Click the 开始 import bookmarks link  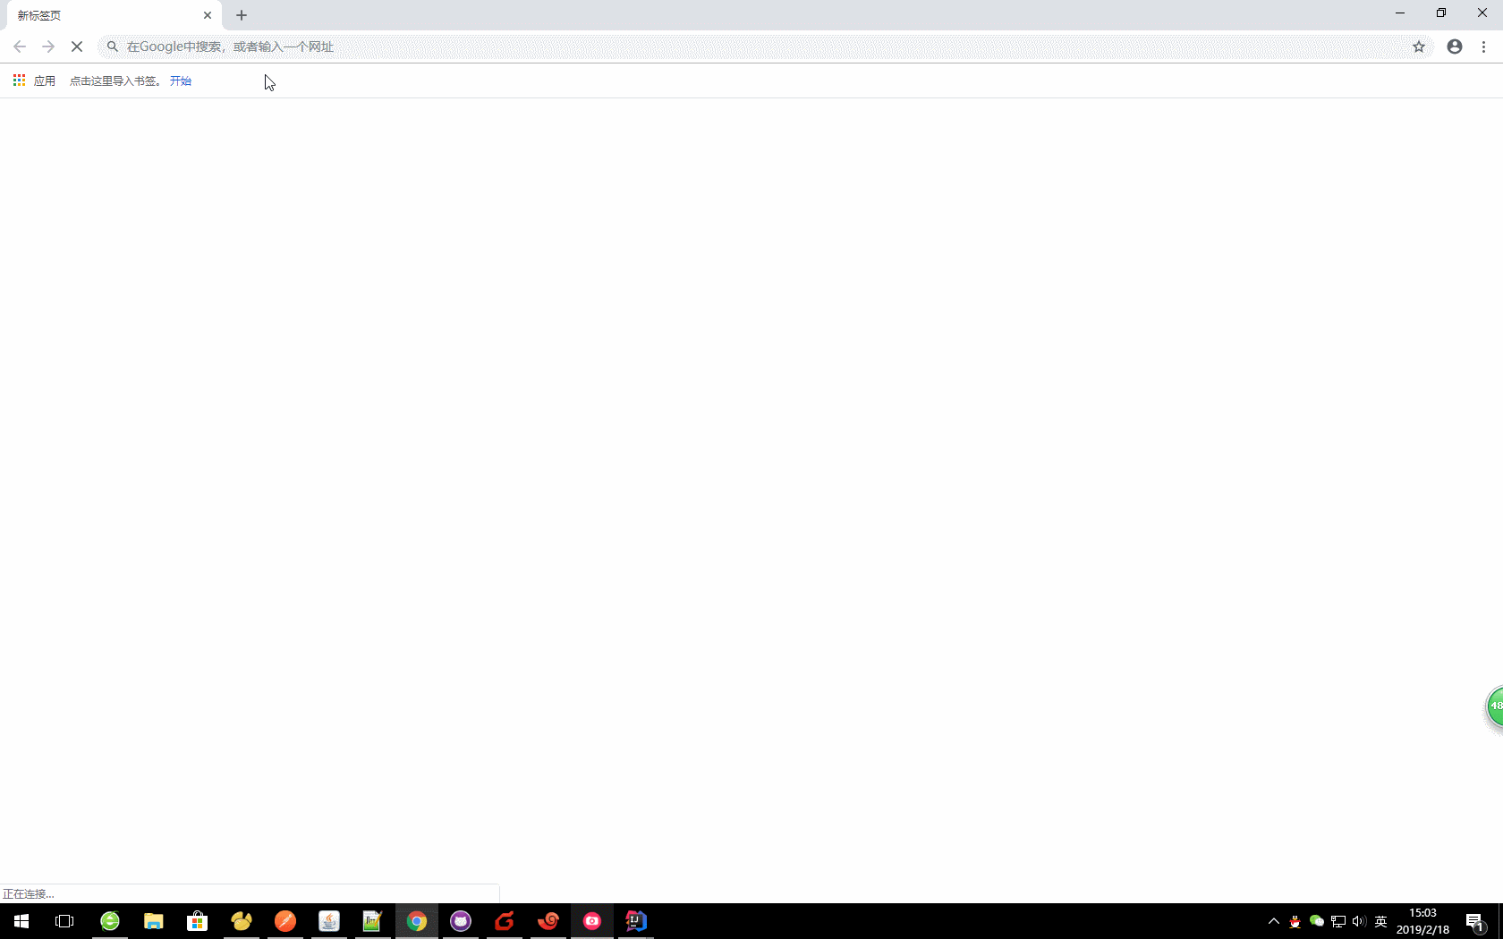(x=181, y=80)
